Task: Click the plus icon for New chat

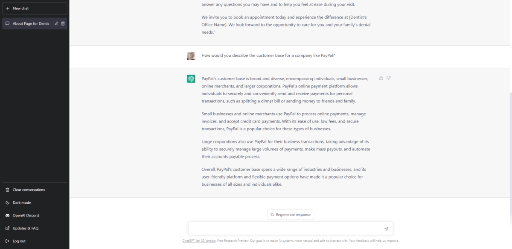Action: click(8, 8)
